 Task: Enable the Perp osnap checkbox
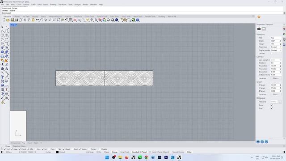coord(50,149)
